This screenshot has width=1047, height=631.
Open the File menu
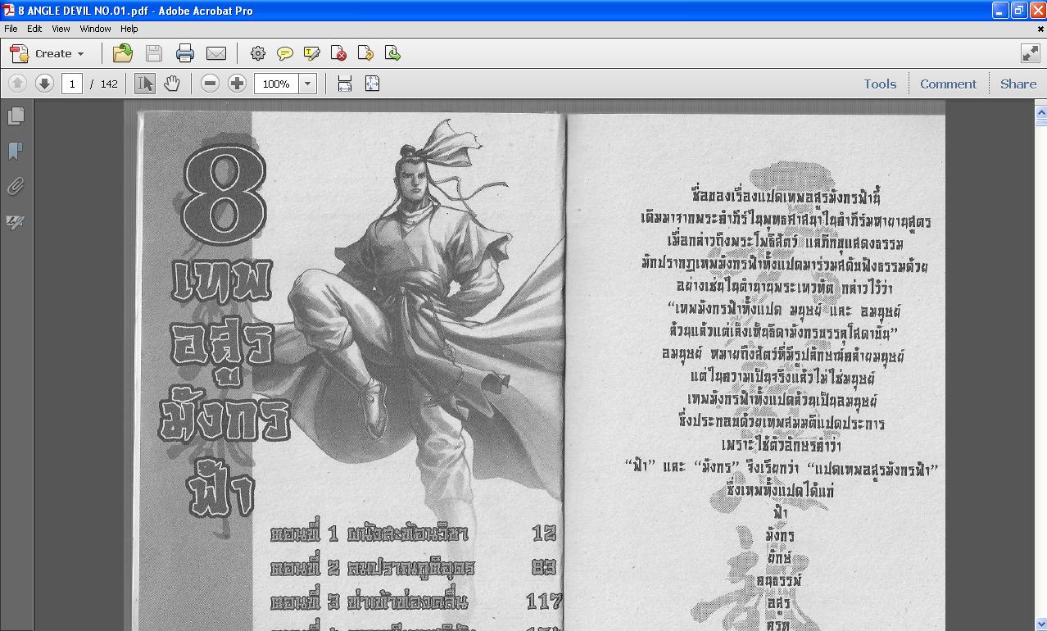click(x=11, y=29)
